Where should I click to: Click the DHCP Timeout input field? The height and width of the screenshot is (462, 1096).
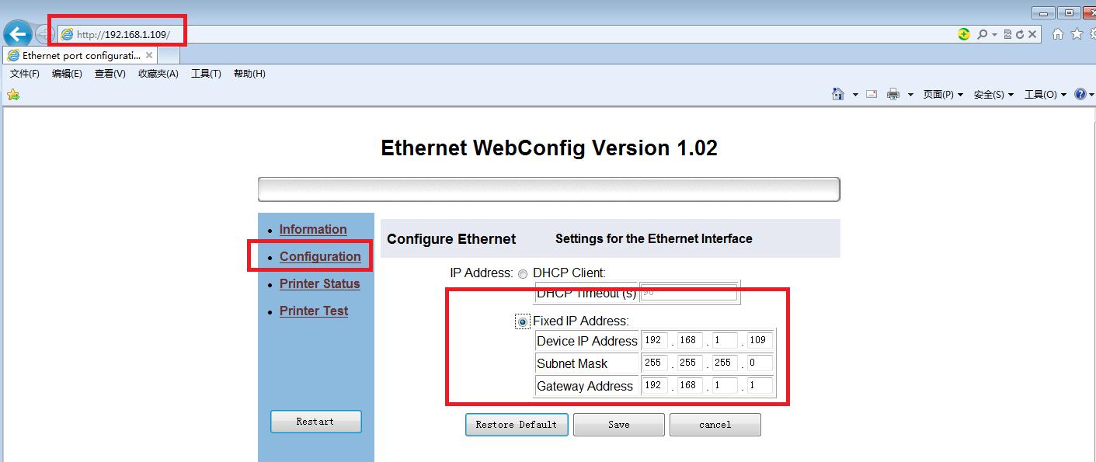(x=689, y=293)
